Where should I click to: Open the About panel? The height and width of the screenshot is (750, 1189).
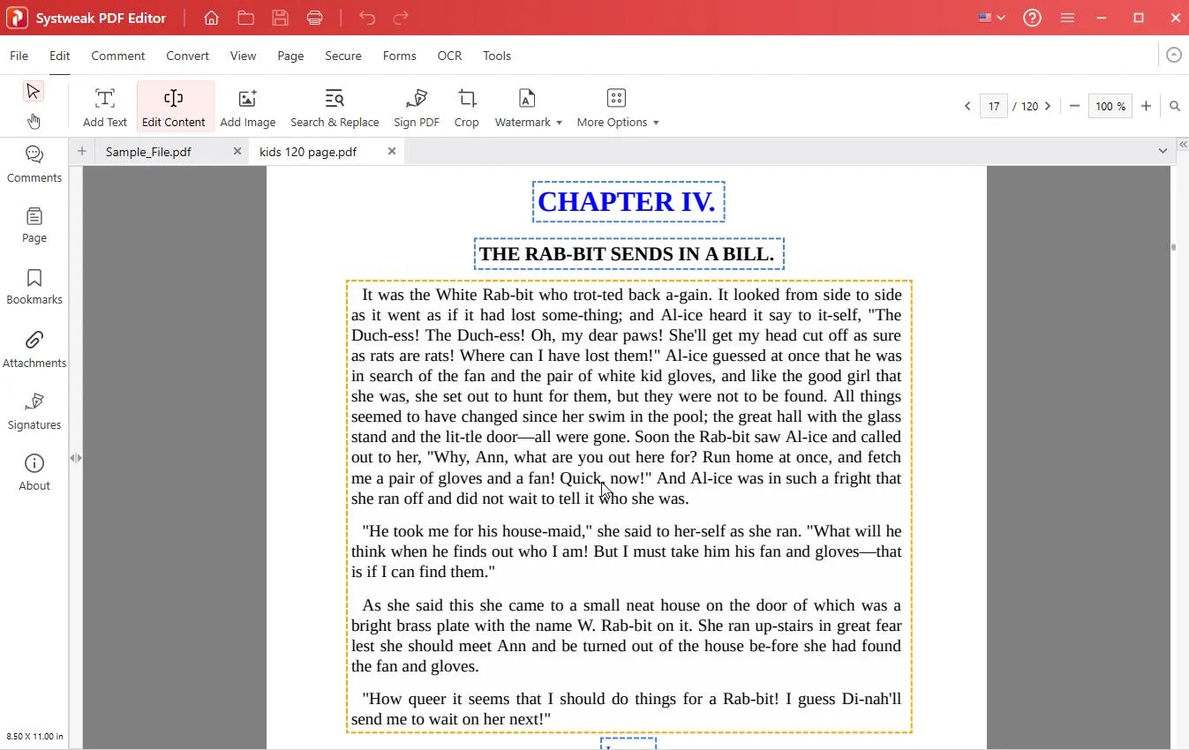[x=34, y=472]
